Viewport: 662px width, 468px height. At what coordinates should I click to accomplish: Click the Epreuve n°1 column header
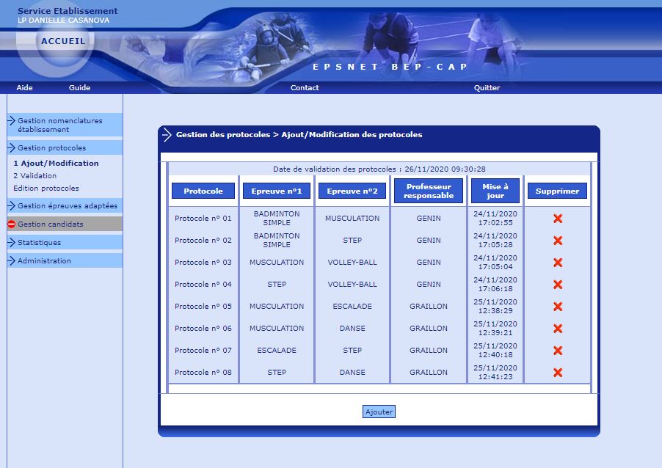277,191
